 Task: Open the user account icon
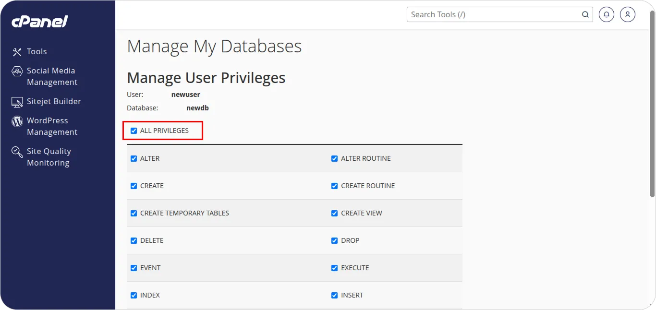[x=628, y=14]
